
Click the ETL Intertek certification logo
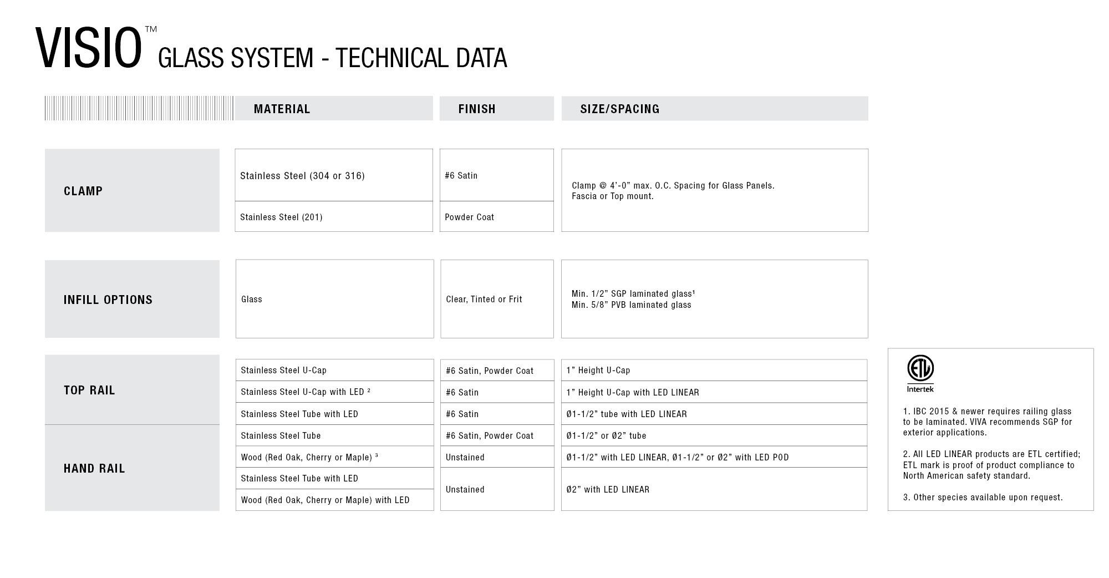coord(920,373)
